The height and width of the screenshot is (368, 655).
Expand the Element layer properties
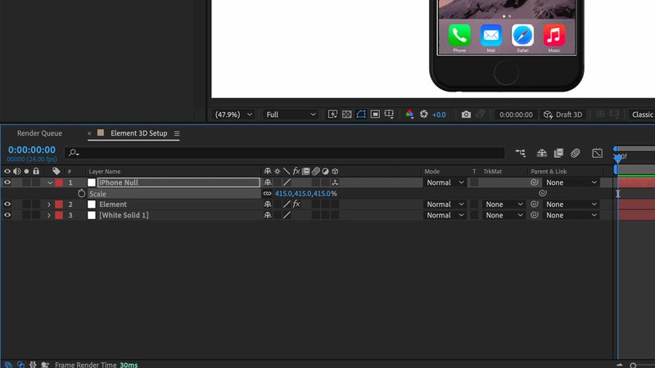pos(49,204)
